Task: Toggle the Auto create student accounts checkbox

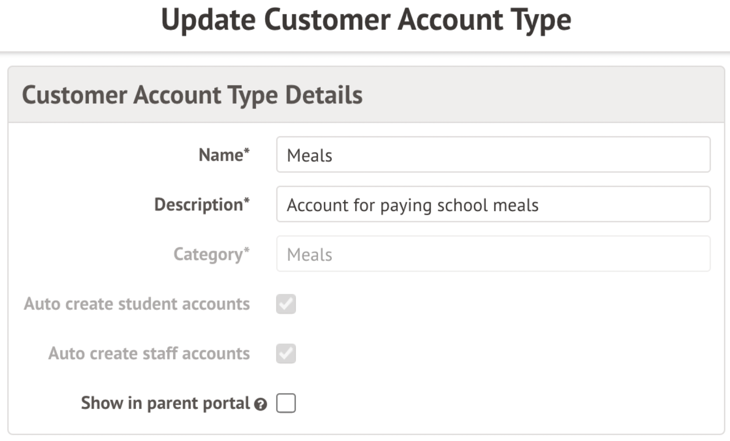Action: (x=286, y=304)
